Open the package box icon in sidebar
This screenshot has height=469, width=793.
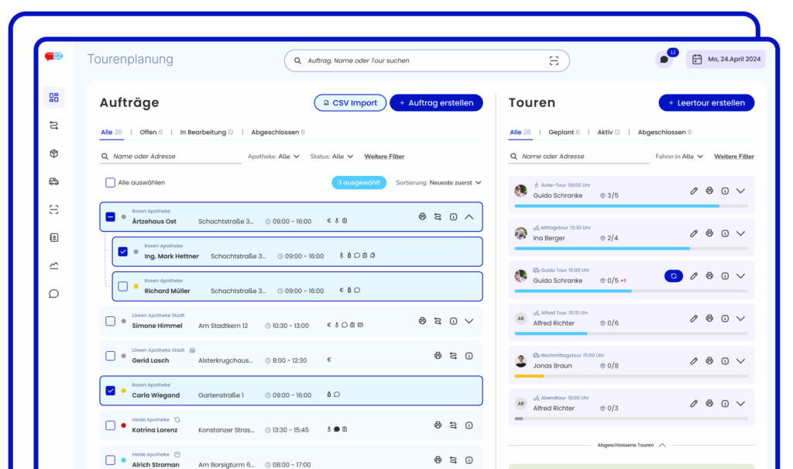(x=54, y=153)
